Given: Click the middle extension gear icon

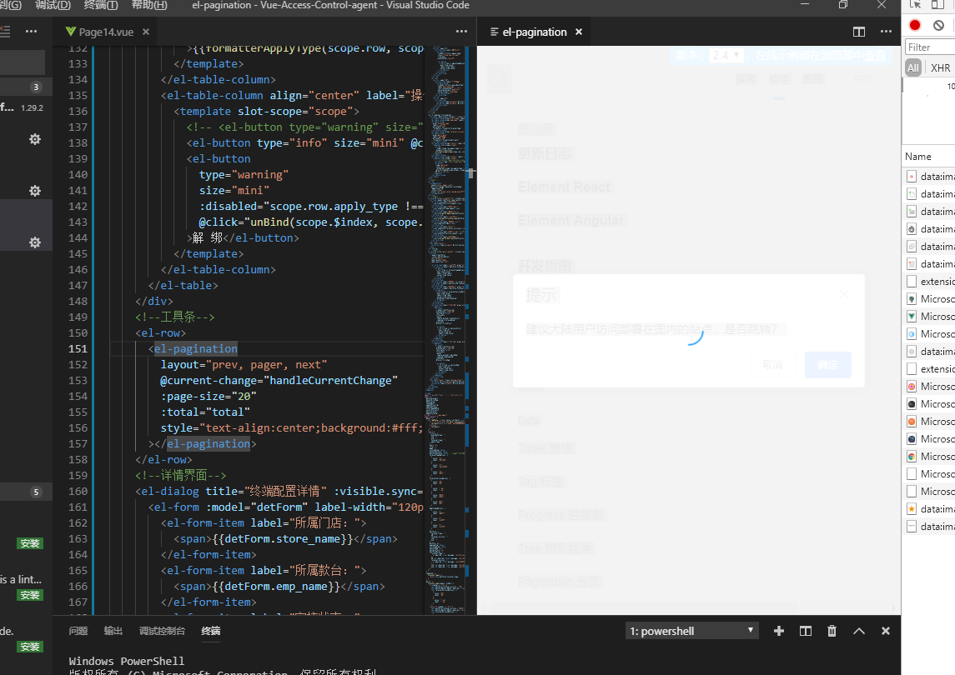Looking at the screenshot, I should coord(35,191).
